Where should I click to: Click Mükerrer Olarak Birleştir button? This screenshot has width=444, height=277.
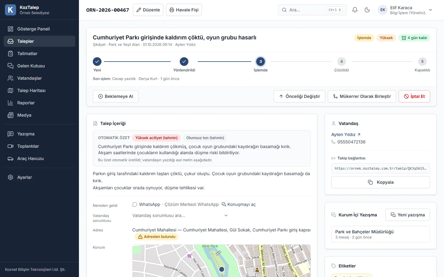(x=362, y=96)
